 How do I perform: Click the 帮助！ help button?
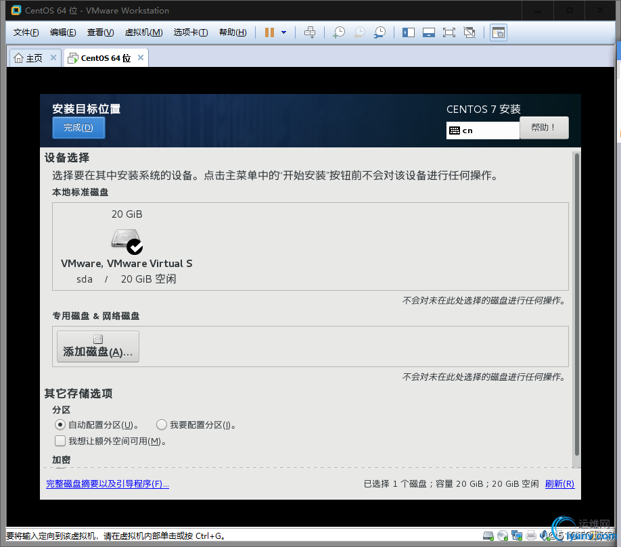pos(544,127)
